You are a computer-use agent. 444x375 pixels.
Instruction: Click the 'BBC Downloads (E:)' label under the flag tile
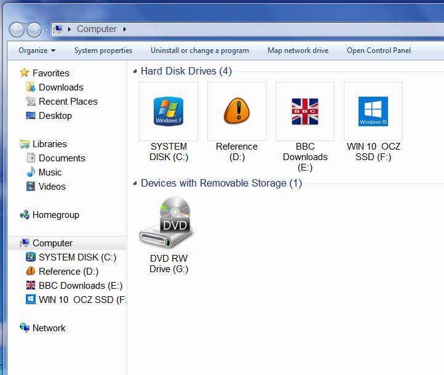[x=305, y=157]
